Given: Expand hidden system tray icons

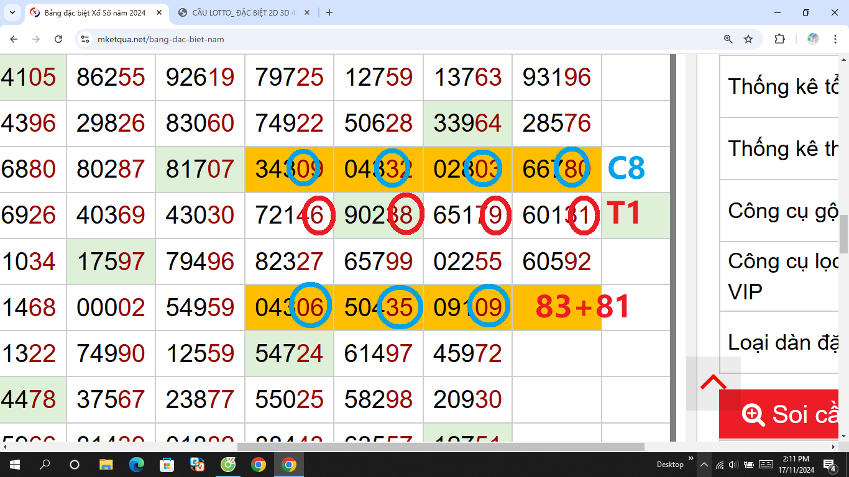Looking at the screenshot, I should pyautogui.click(x=705, y=464).
